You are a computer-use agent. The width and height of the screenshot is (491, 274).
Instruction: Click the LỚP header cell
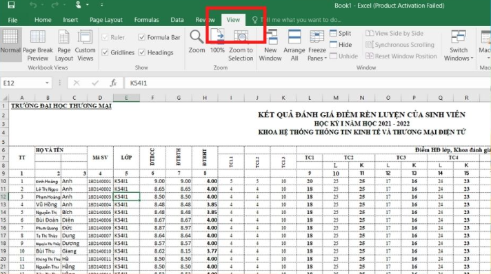pyautogui.click(x=126, y=158)
